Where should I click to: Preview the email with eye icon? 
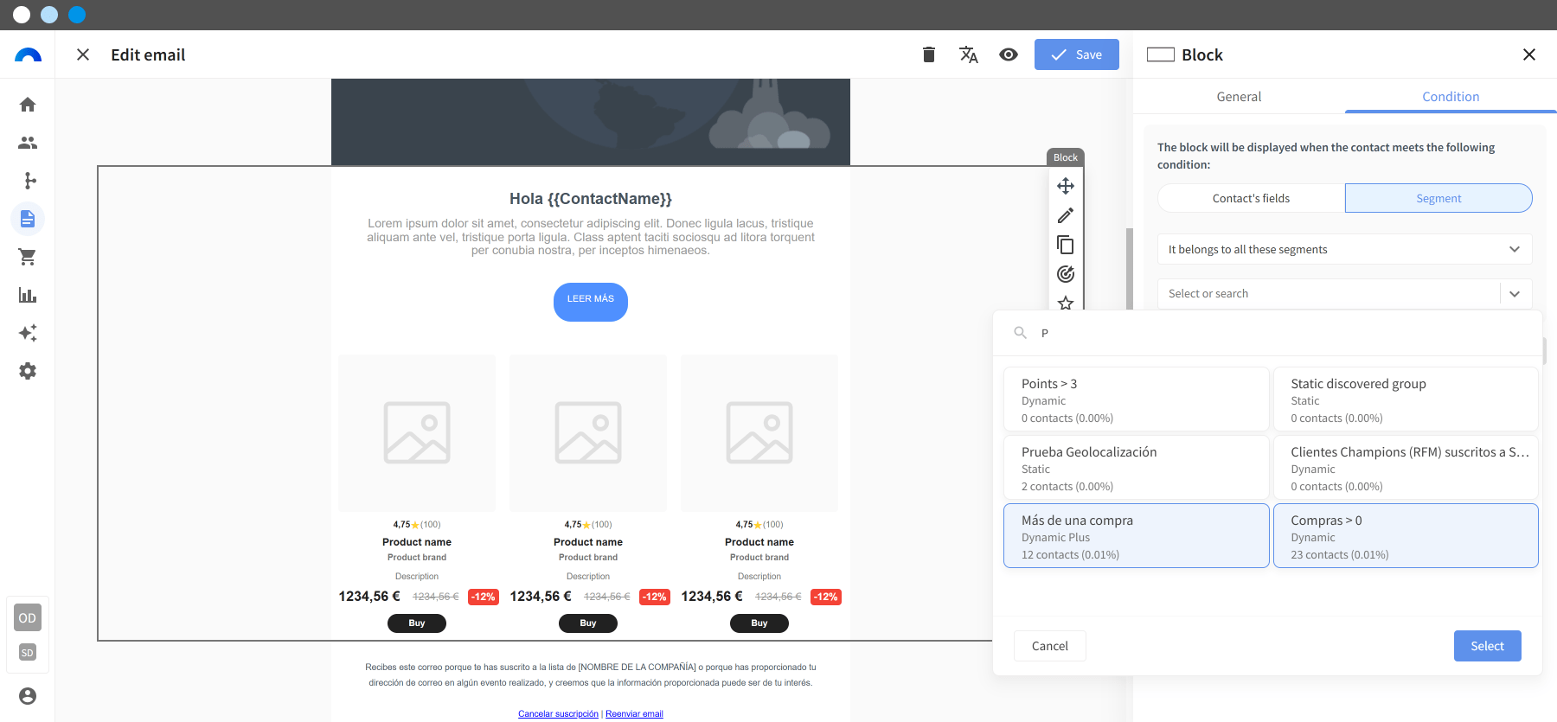1009,54
